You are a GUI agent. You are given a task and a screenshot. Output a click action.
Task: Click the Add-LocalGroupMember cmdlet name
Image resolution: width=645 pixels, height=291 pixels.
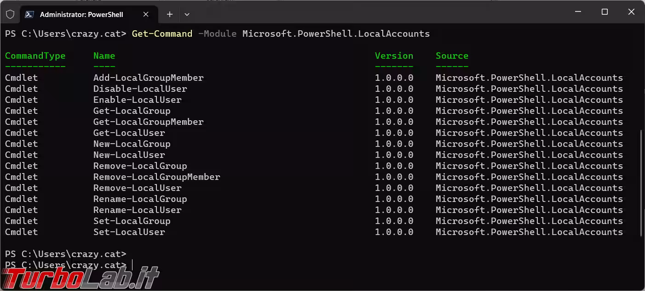(x=148, y=78)
